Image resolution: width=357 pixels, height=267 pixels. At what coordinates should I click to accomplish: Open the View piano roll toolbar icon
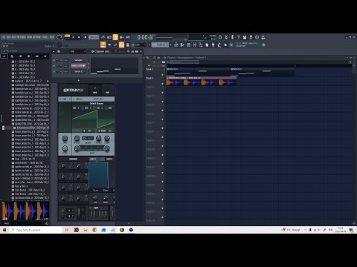182,44
